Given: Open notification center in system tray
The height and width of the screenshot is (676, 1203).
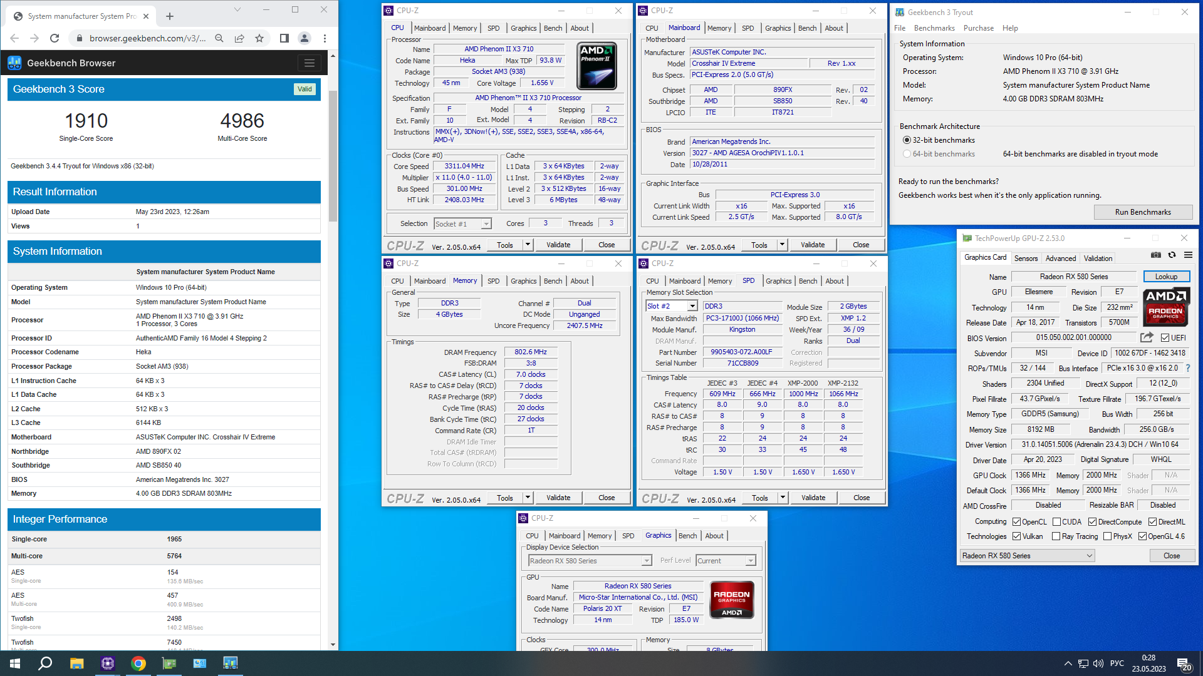Looking at the screenshot, I should 1184,664.
